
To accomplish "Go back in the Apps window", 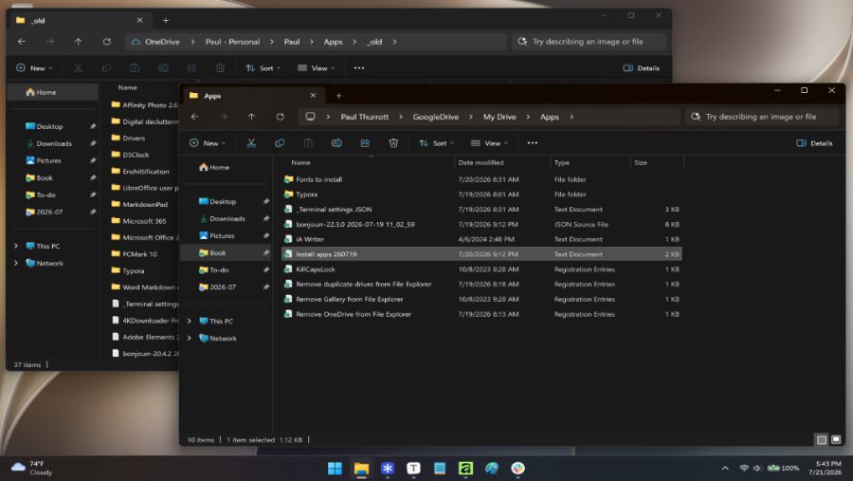I will 194,117.
